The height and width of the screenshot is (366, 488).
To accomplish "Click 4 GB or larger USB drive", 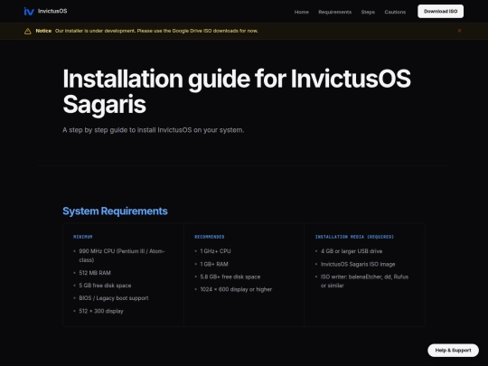I will point(352,251).
